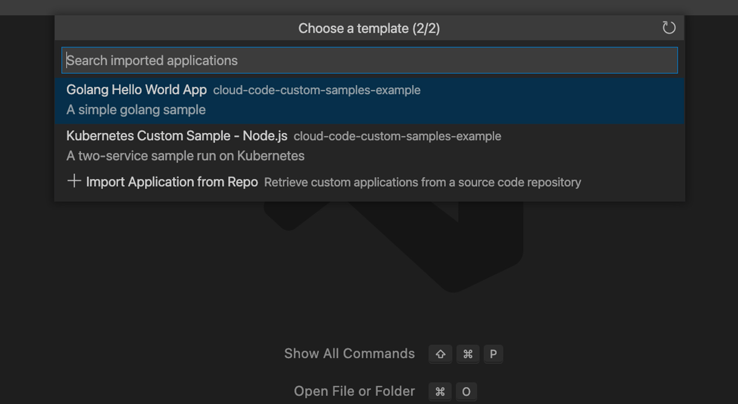The width and height of the screenshot is (738, 404).
Task: Click 'A two-service sample run on Kubernetes' text
Action: tap(185, 156)
